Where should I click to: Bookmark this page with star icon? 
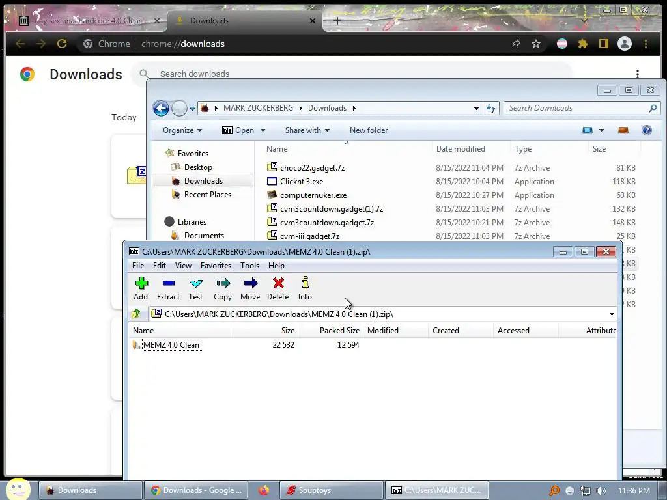point(536,44)
